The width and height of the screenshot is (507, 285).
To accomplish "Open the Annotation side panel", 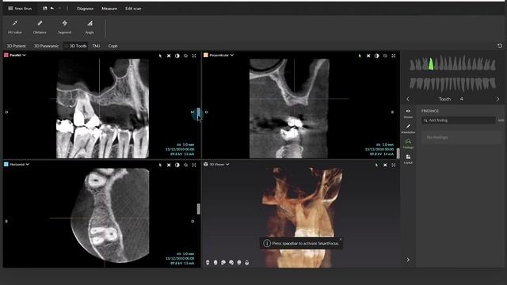I will (x=408, y=128).
